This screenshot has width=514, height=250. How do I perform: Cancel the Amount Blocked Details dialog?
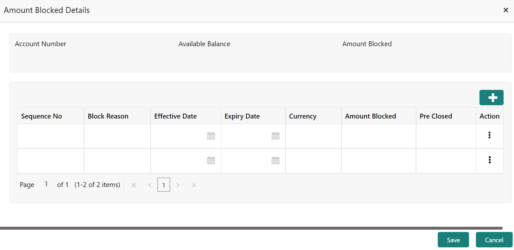[494, 240]
